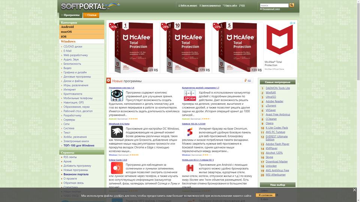Open Download Master in popular list
The image size is (360, 202).
[x=277, y=162]
